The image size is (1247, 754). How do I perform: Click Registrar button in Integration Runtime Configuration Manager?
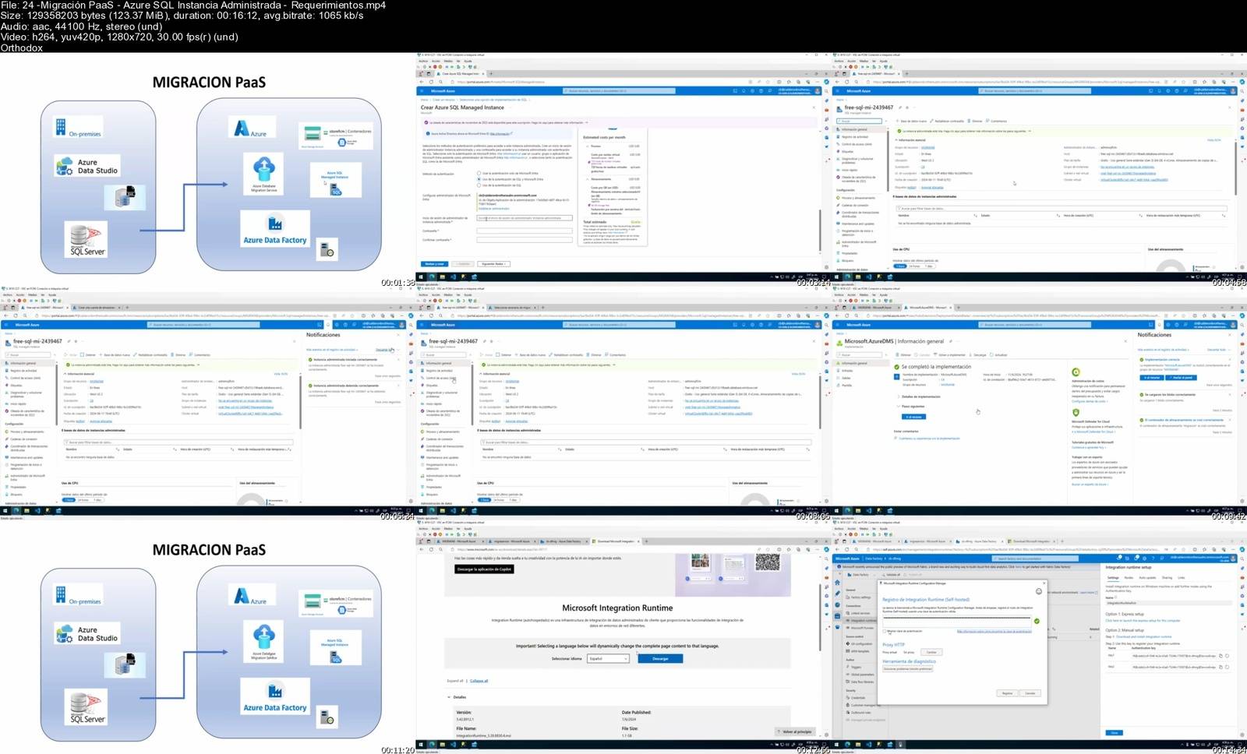pos(1007,693)
